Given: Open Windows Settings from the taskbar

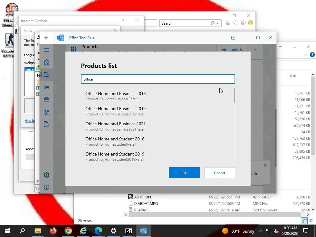Looking at the screenshot, I should (x=114, y=231).
